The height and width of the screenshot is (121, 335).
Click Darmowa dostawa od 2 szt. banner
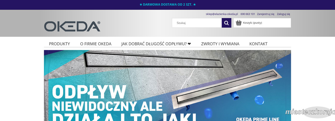click(168, 4)
